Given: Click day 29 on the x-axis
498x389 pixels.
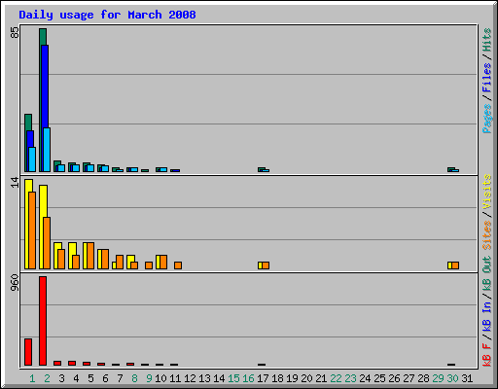Looking at the screenshot, I should tap(438, 378).
